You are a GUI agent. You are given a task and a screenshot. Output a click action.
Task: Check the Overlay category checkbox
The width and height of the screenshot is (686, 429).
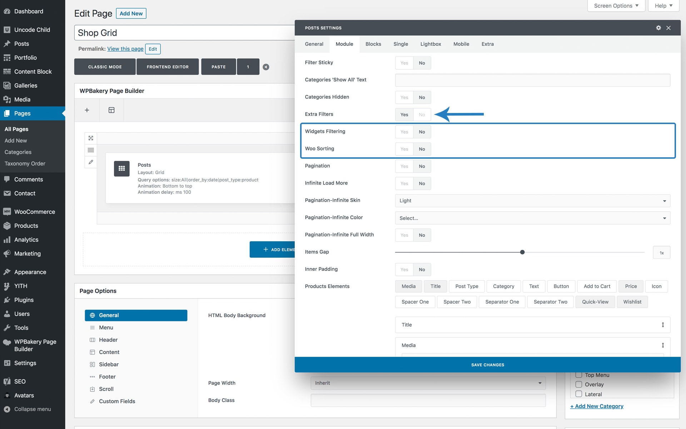click(578, 384)
